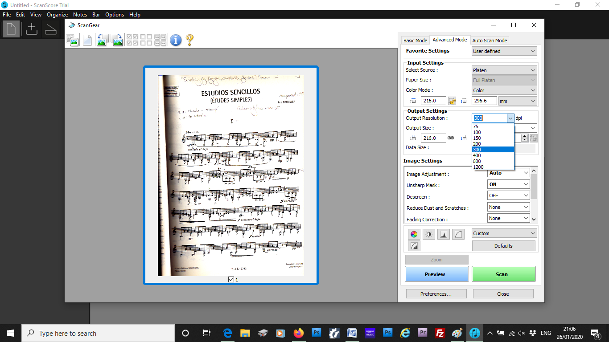This screenshot has width=609, height=342.
Task: Click the green Scan button
Action: pos(504,274)
